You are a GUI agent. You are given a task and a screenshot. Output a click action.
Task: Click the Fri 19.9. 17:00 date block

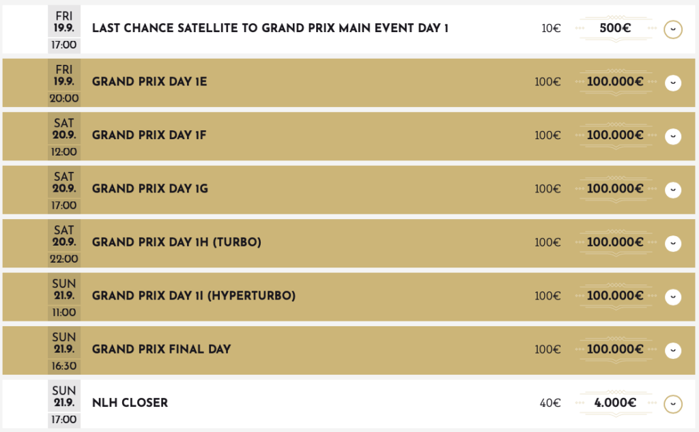(65, 29)
